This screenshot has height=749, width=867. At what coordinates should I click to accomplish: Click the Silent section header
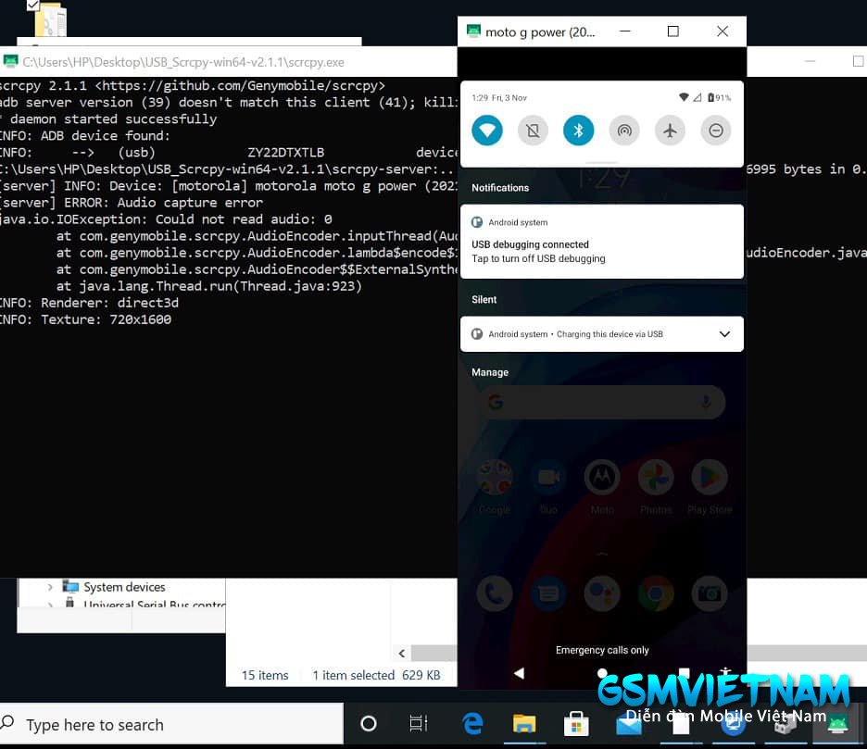tap(484, 300)
